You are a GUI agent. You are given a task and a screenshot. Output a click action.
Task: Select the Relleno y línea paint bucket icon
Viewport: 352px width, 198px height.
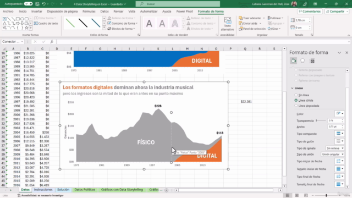pyautogui.click(x=293, y=61)
